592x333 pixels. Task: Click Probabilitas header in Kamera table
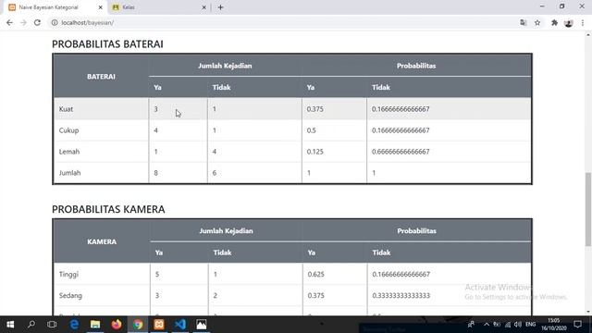(x=416, y=230)
